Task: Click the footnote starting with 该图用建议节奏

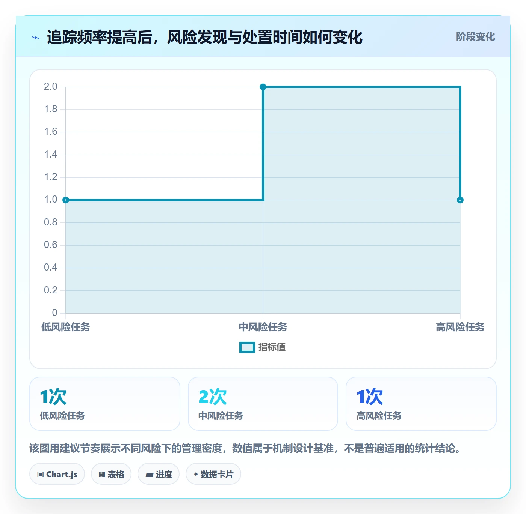Action: tap(245, 448)
